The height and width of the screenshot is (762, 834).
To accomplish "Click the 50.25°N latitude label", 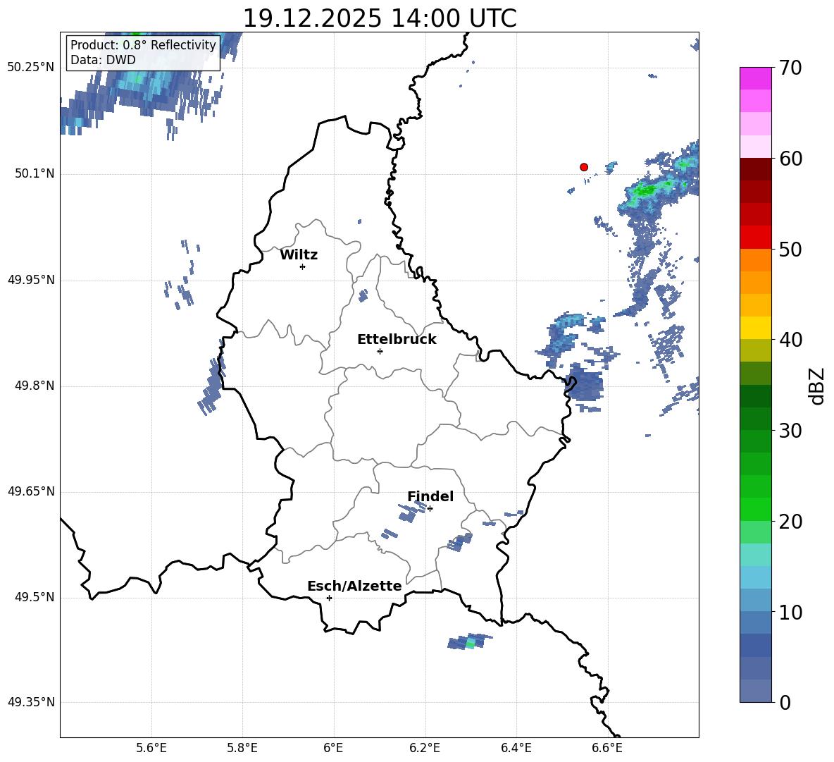I will 31,68.
